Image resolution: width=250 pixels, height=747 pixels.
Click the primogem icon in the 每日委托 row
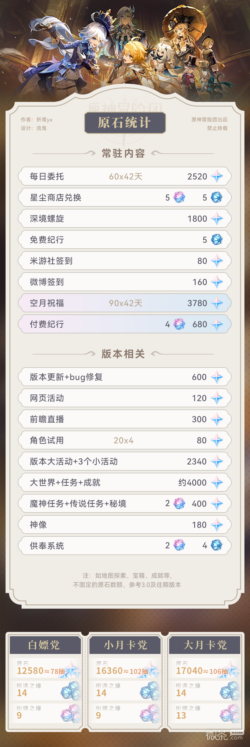pos(217,176)
